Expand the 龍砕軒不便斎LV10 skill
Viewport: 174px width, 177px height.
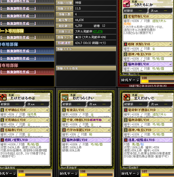point(171,110)
